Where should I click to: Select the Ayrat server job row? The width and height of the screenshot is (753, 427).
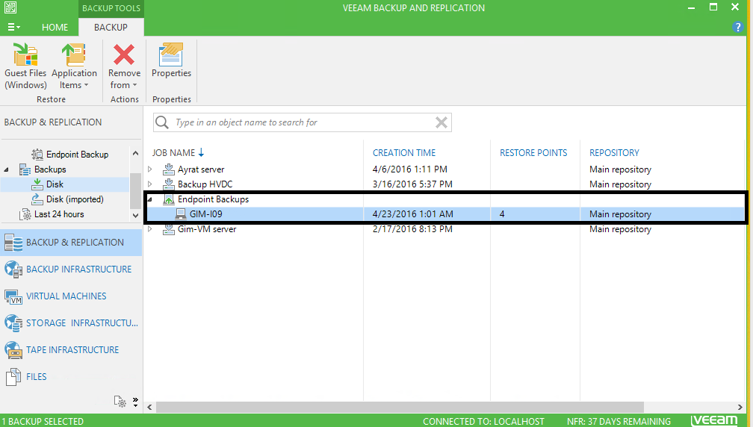446,169
